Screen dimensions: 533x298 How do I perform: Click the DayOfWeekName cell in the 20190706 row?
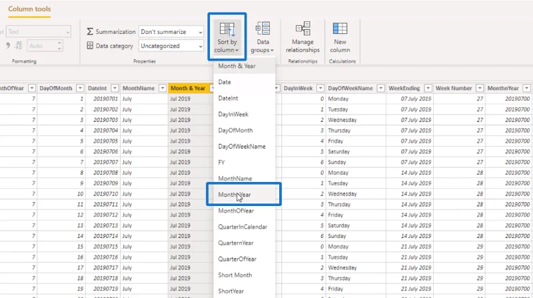pyautogui.click(x=356, y=151)
